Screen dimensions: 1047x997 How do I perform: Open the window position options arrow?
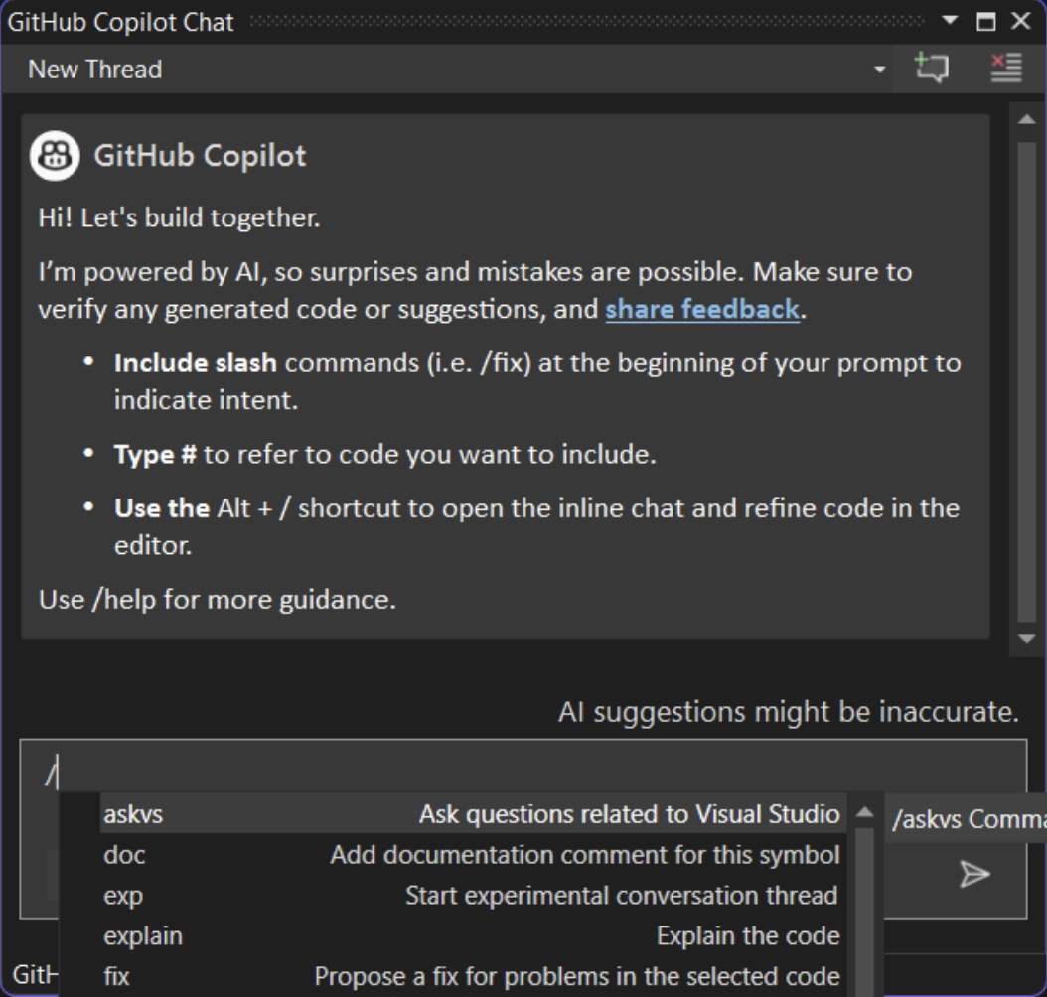point(951,21)
